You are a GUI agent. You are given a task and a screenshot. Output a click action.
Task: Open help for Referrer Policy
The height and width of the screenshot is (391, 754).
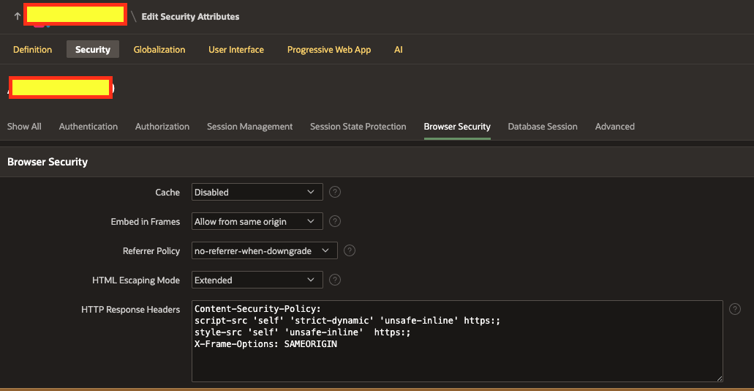pyautogui.click(x=350, y=250)
